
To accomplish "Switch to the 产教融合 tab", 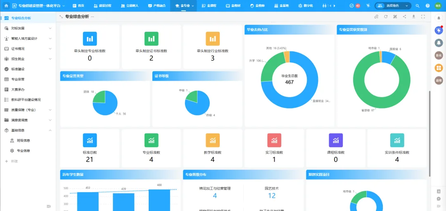I will [x=157, y=6].
